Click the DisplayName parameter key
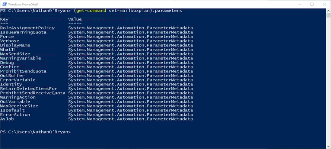 click(x=15, y=45)
